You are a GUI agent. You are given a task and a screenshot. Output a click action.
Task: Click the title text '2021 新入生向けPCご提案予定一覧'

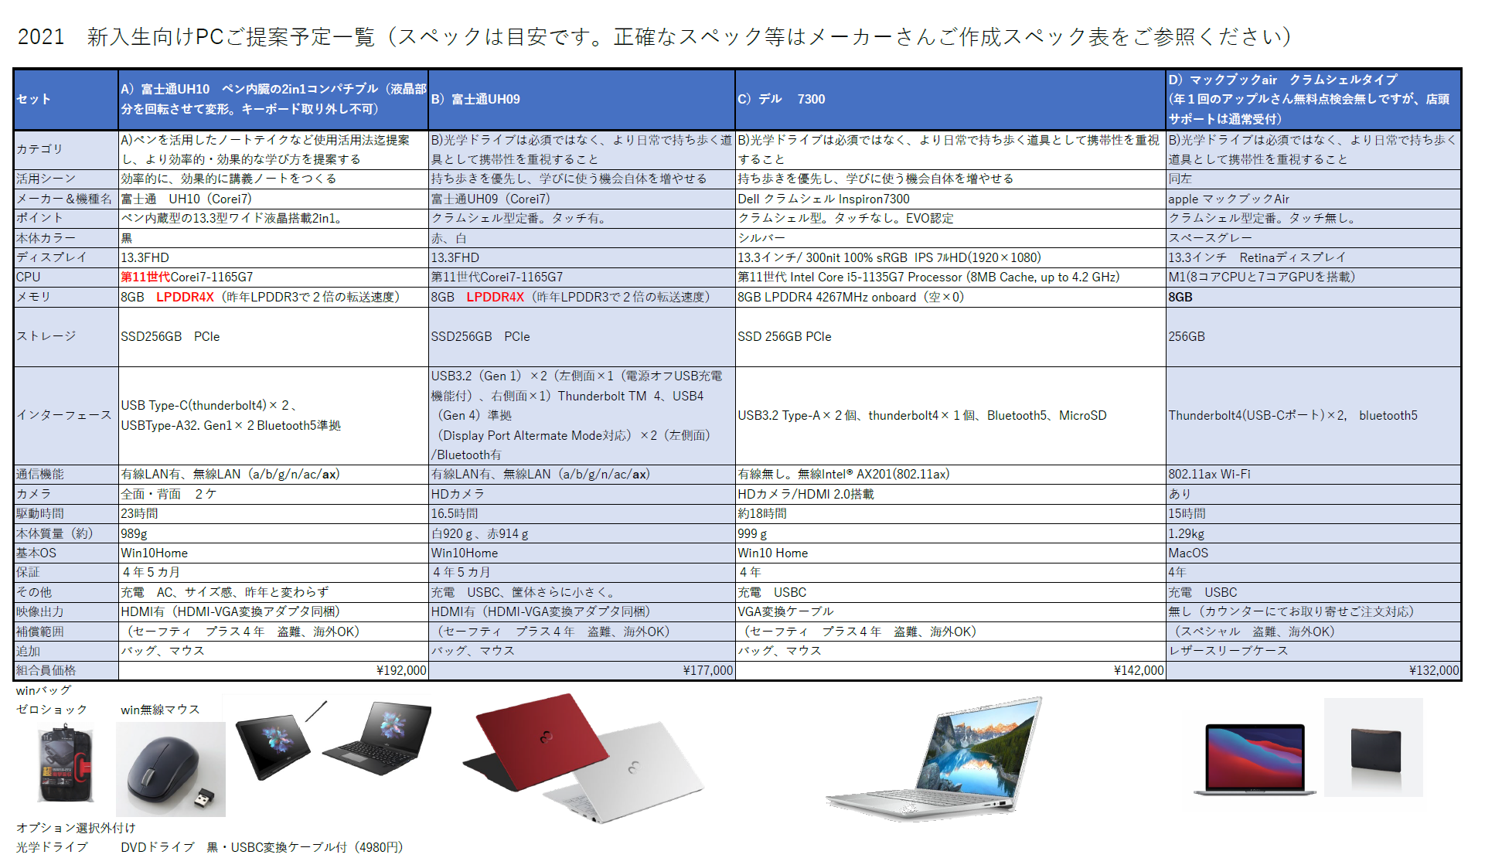coord(196,36)
